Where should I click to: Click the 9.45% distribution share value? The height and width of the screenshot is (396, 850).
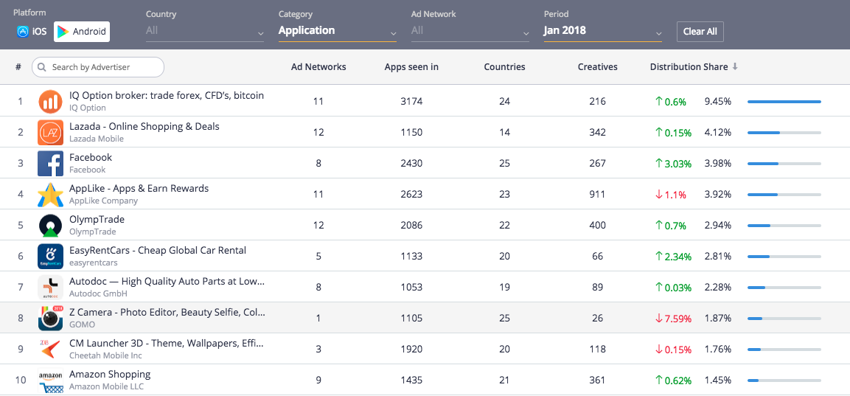click(x=718, y=102)
